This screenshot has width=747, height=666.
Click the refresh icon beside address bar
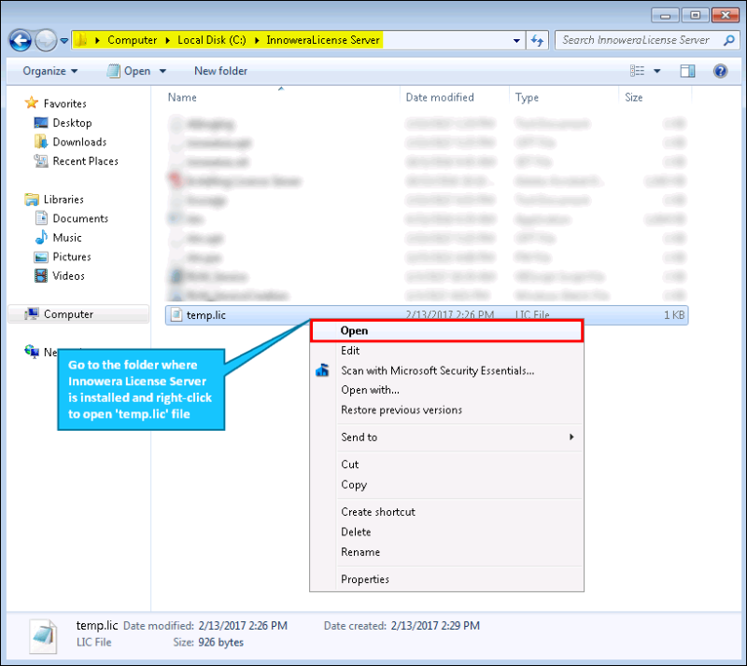point(538,40)
